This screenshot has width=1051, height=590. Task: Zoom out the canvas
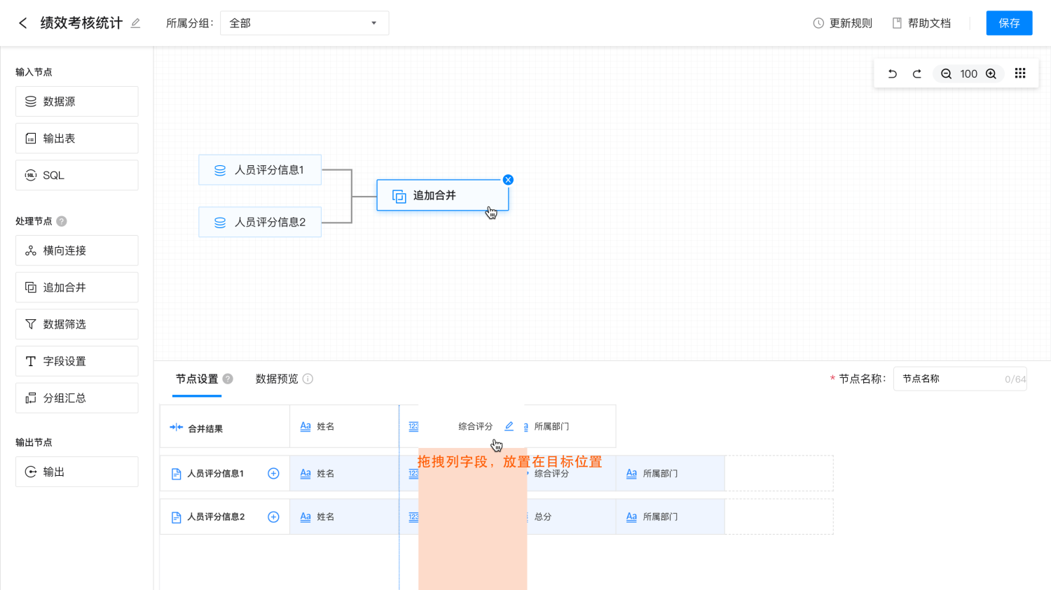point(946,73)
